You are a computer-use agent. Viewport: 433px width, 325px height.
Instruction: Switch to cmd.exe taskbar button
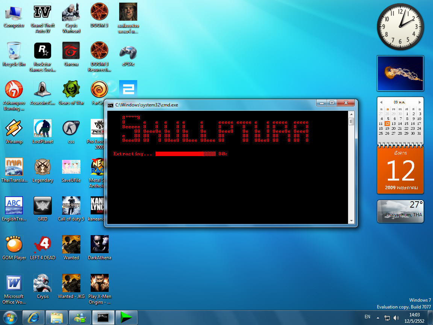point(103,317)
